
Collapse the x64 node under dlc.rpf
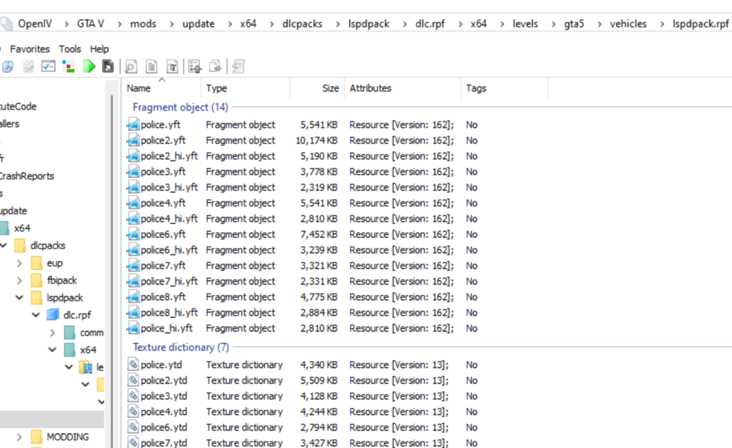pos(51,348)
